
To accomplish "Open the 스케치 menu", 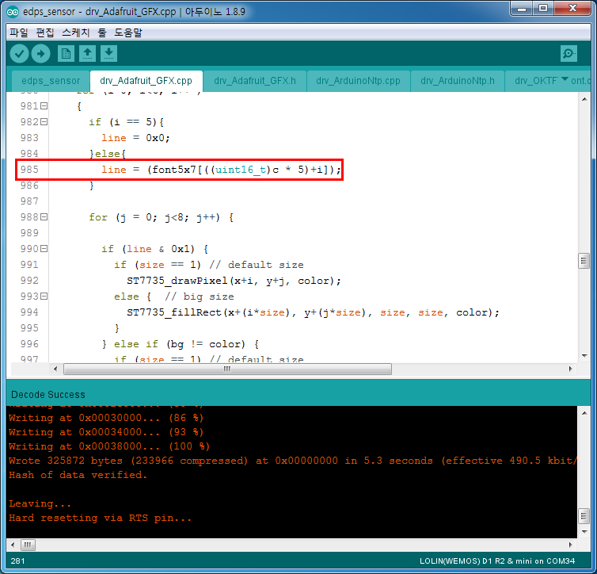I will 76,33.
